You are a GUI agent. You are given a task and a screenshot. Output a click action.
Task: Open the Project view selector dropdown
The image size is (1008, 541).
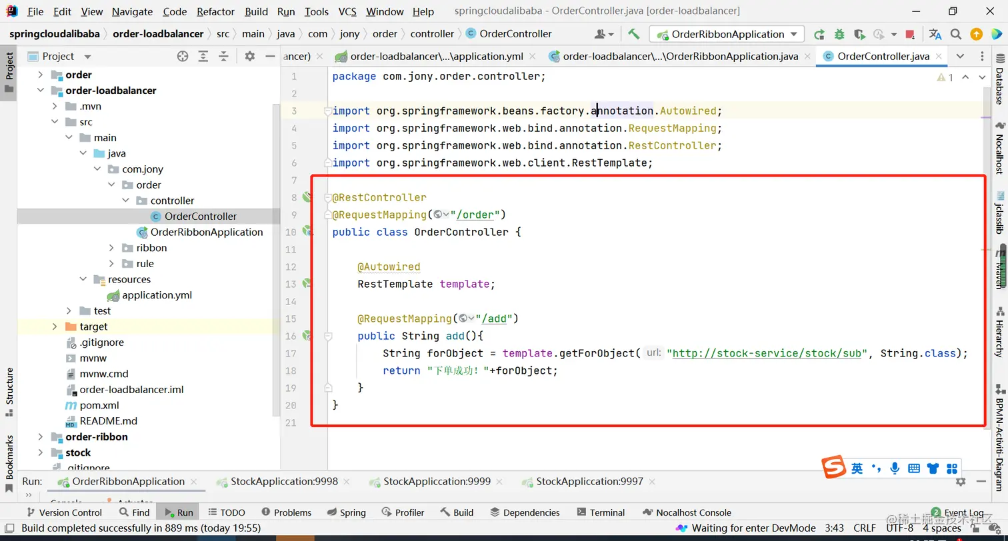87,57
